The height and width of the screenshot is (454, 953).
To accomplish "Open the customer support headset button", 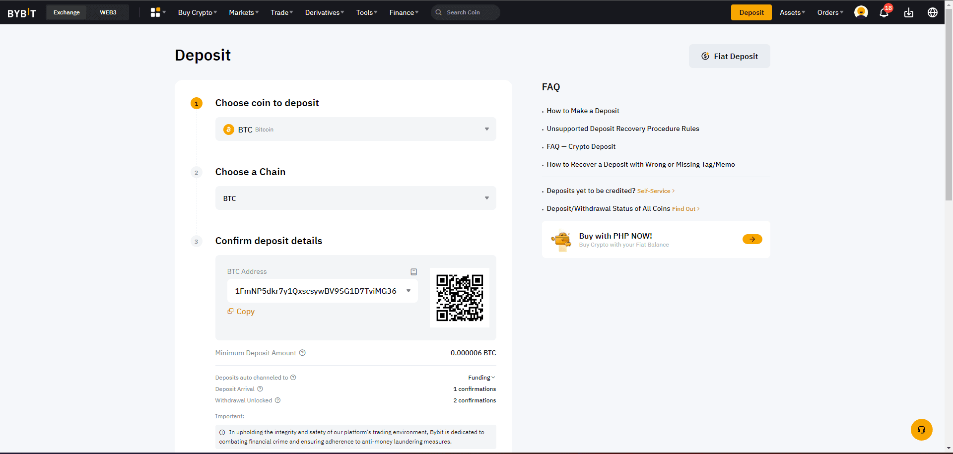I will [x=921, y=430].
